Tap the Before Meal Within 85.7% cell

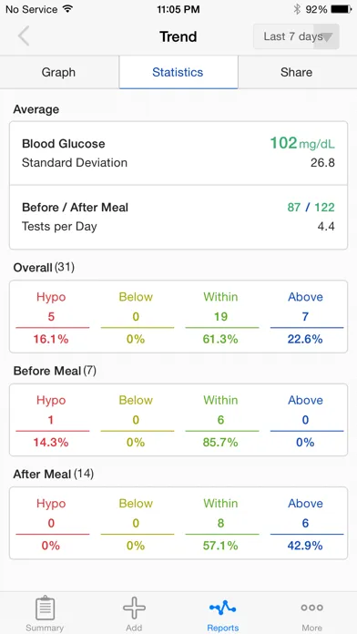[220, 421]
